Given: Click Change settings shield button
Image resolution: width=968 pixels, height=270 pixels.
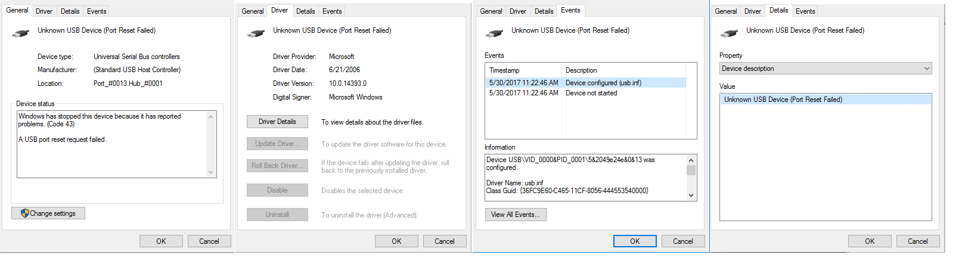Looking at the screenshot, I should (48, 213).
